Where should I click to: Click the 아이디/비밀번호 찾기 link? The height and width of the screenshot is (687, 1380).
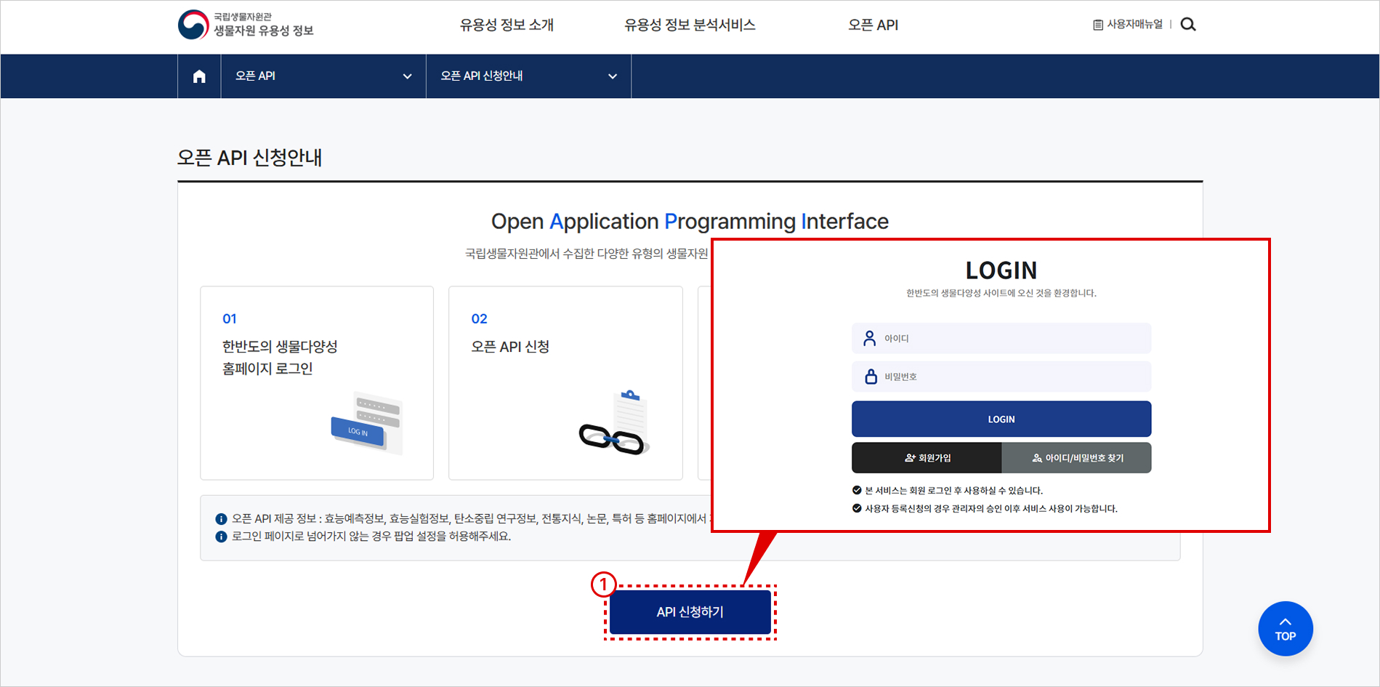click(1076, 457)
